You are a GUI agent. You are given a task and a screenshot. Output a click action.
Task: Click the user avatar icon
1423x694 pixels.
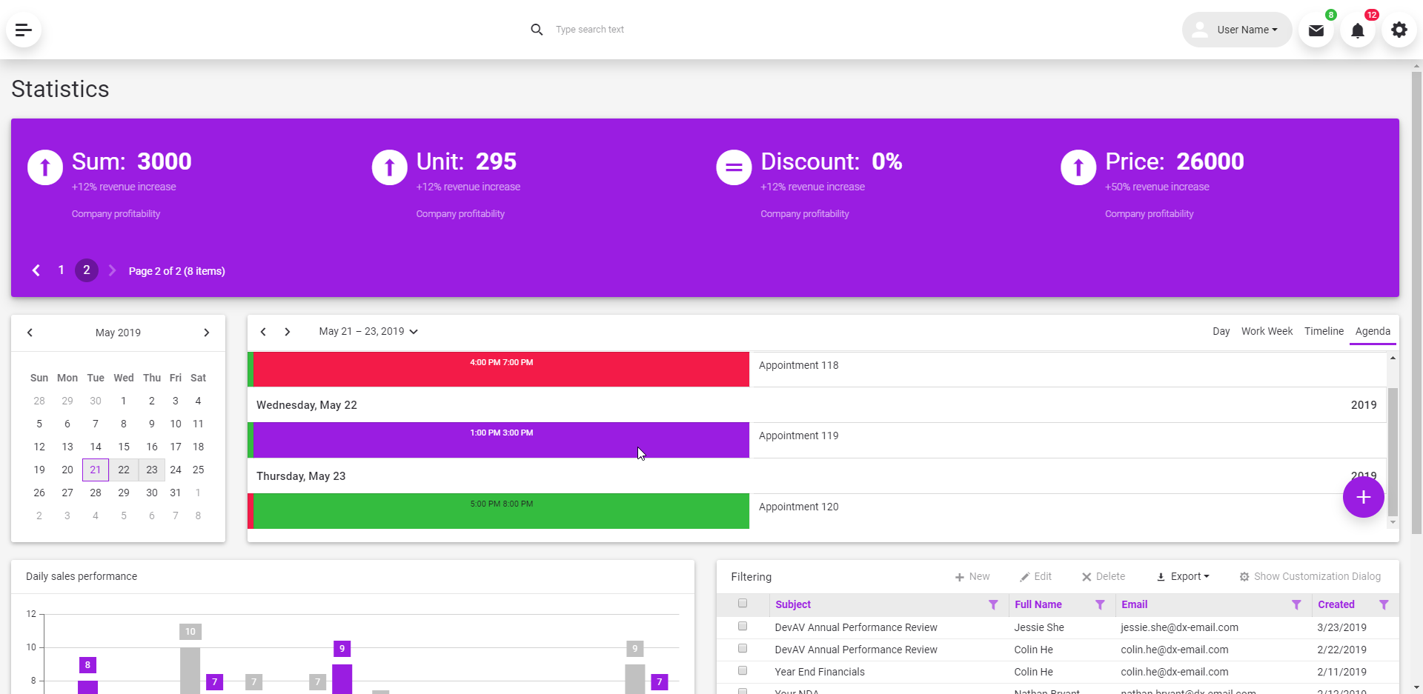coord(1200,30)
